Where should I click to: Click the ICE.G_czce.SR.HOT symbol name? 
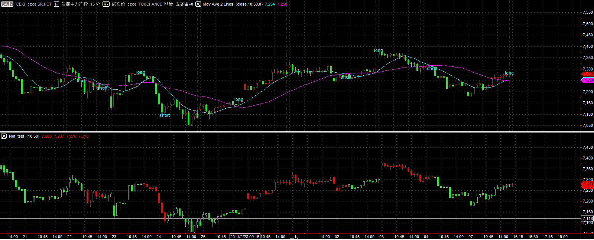tap(33, 4)
